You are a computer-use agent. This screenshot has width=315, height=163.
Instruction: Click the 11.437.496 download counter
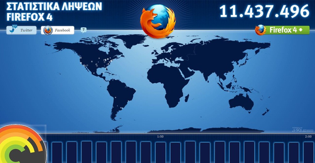click(x=264, y=11)
